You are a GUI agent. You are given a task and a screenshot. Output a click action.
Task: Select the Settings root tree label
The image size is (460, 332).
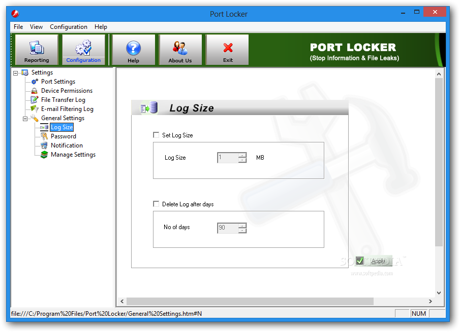[42, 72]
